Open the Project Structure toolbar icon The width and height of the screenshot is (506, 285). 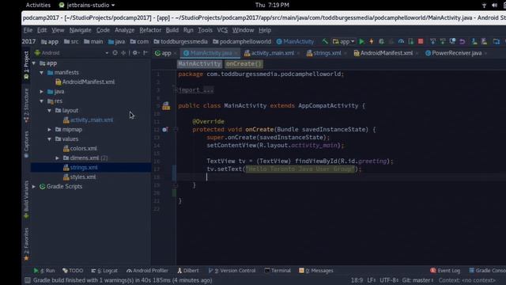[497, 41]
